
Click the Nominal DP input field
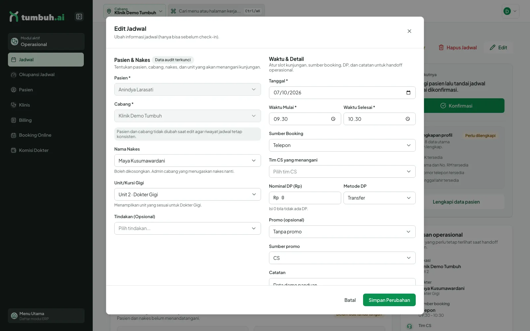click(x=305, y=198)
